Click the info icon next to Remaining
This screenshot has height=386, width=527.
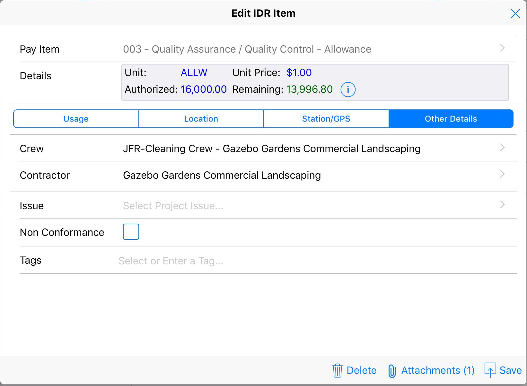pos(348,90)
